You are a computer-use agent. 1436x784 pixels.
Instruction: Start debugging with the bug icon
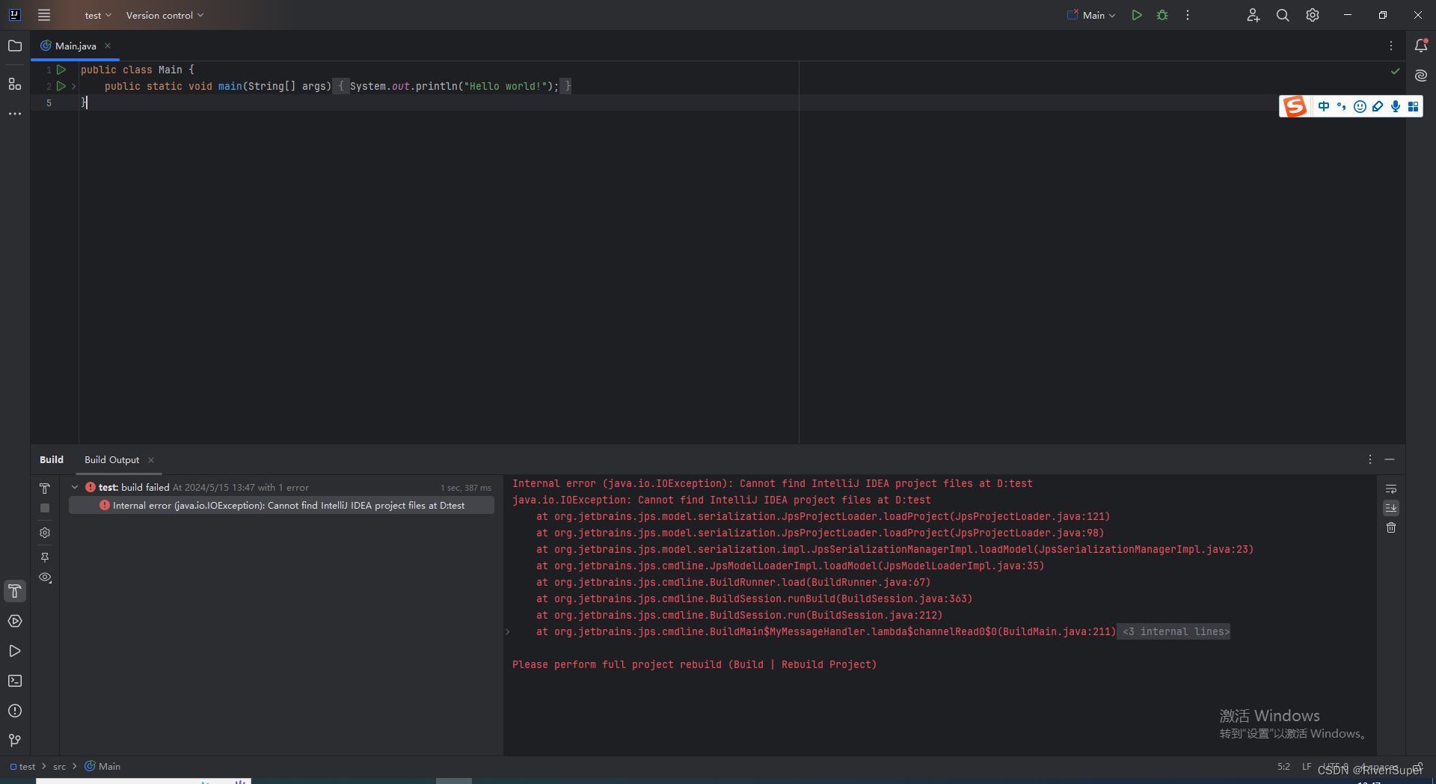pos(1162,15)
